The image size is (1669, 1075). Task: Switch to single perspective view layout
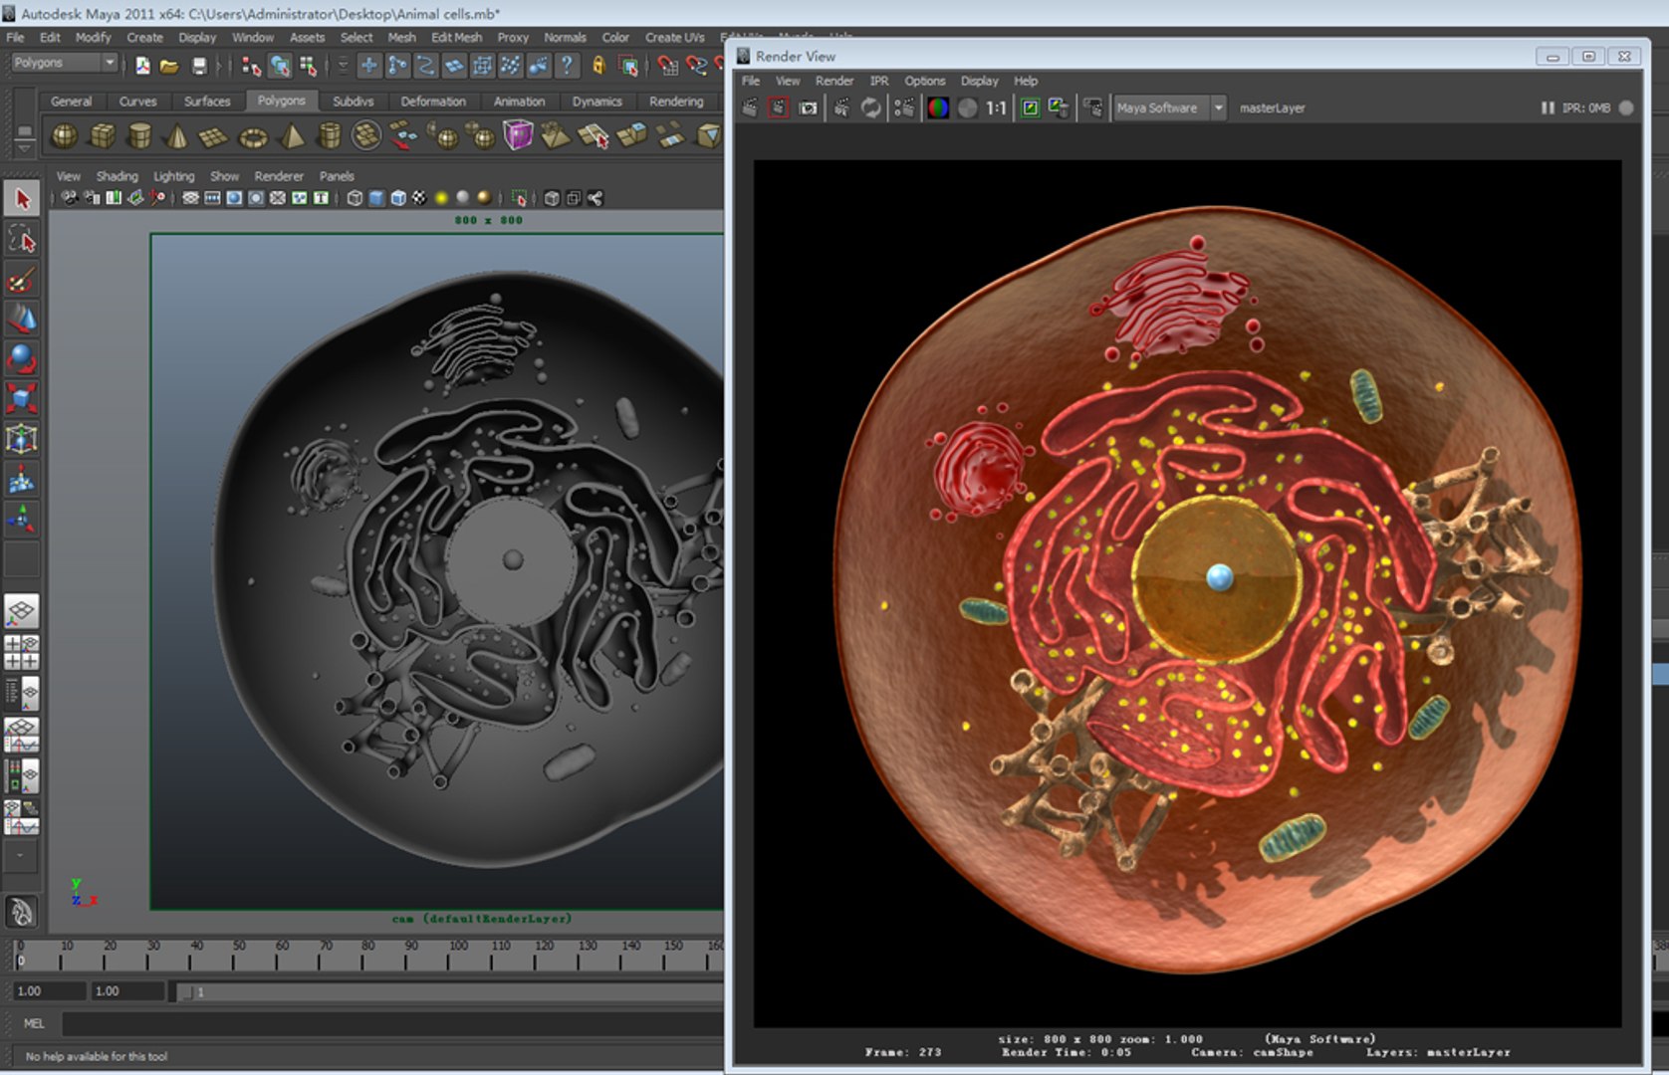pyautogui.click(x=22, y=612)
